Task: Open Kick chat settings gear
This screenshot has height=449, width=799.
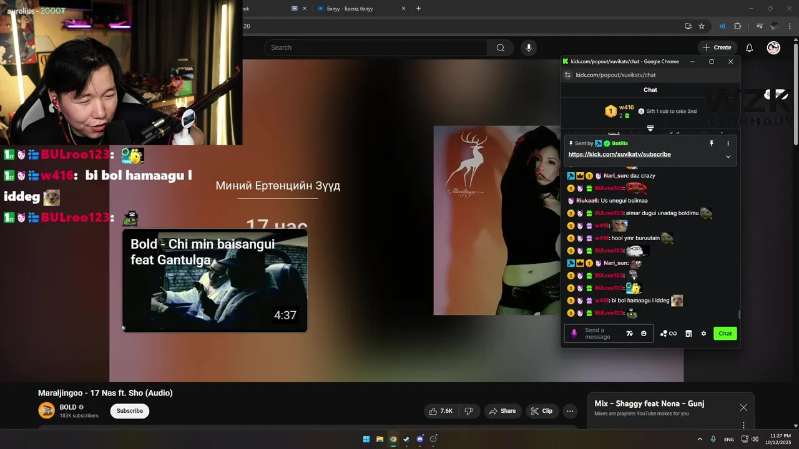Action: [x=703, y=334]
